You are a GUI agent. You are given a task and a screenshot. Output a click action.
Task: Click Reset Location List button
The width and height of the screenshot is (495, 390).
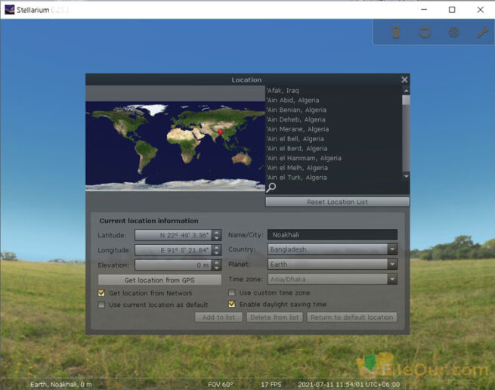[x=337, y=202]
